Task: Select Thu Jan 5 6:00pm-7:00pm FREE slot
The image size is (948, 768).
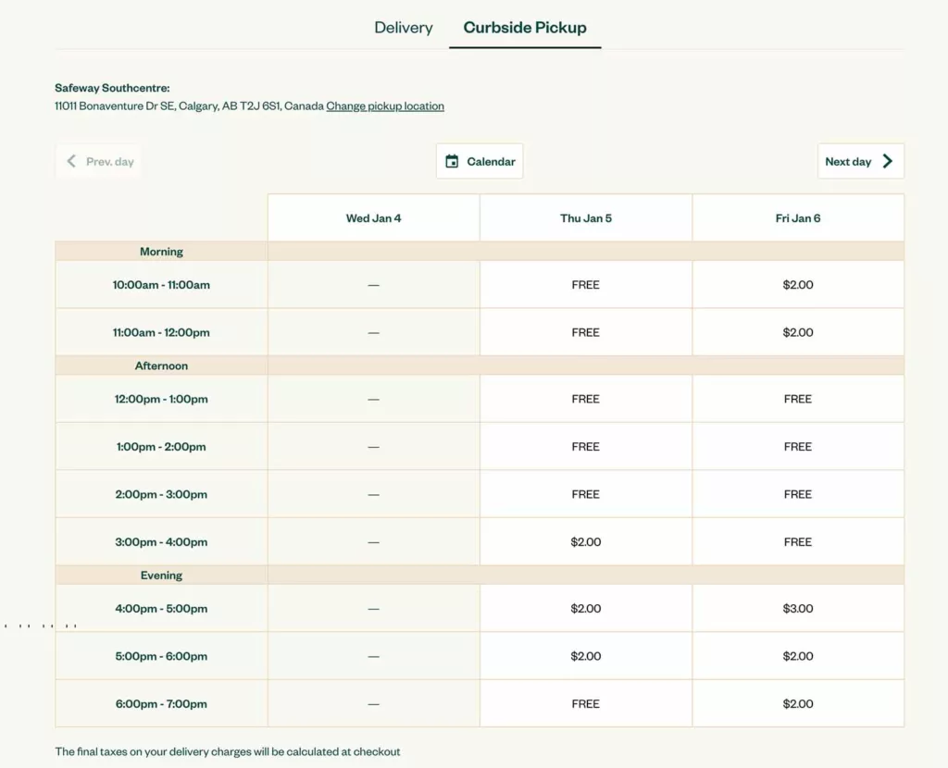Action: (585, 704)
